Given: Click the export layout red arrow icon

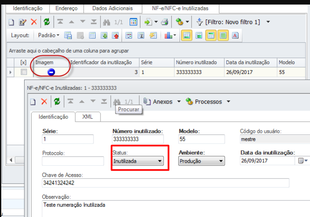Looking at the screenshot, I should point(116,36).
